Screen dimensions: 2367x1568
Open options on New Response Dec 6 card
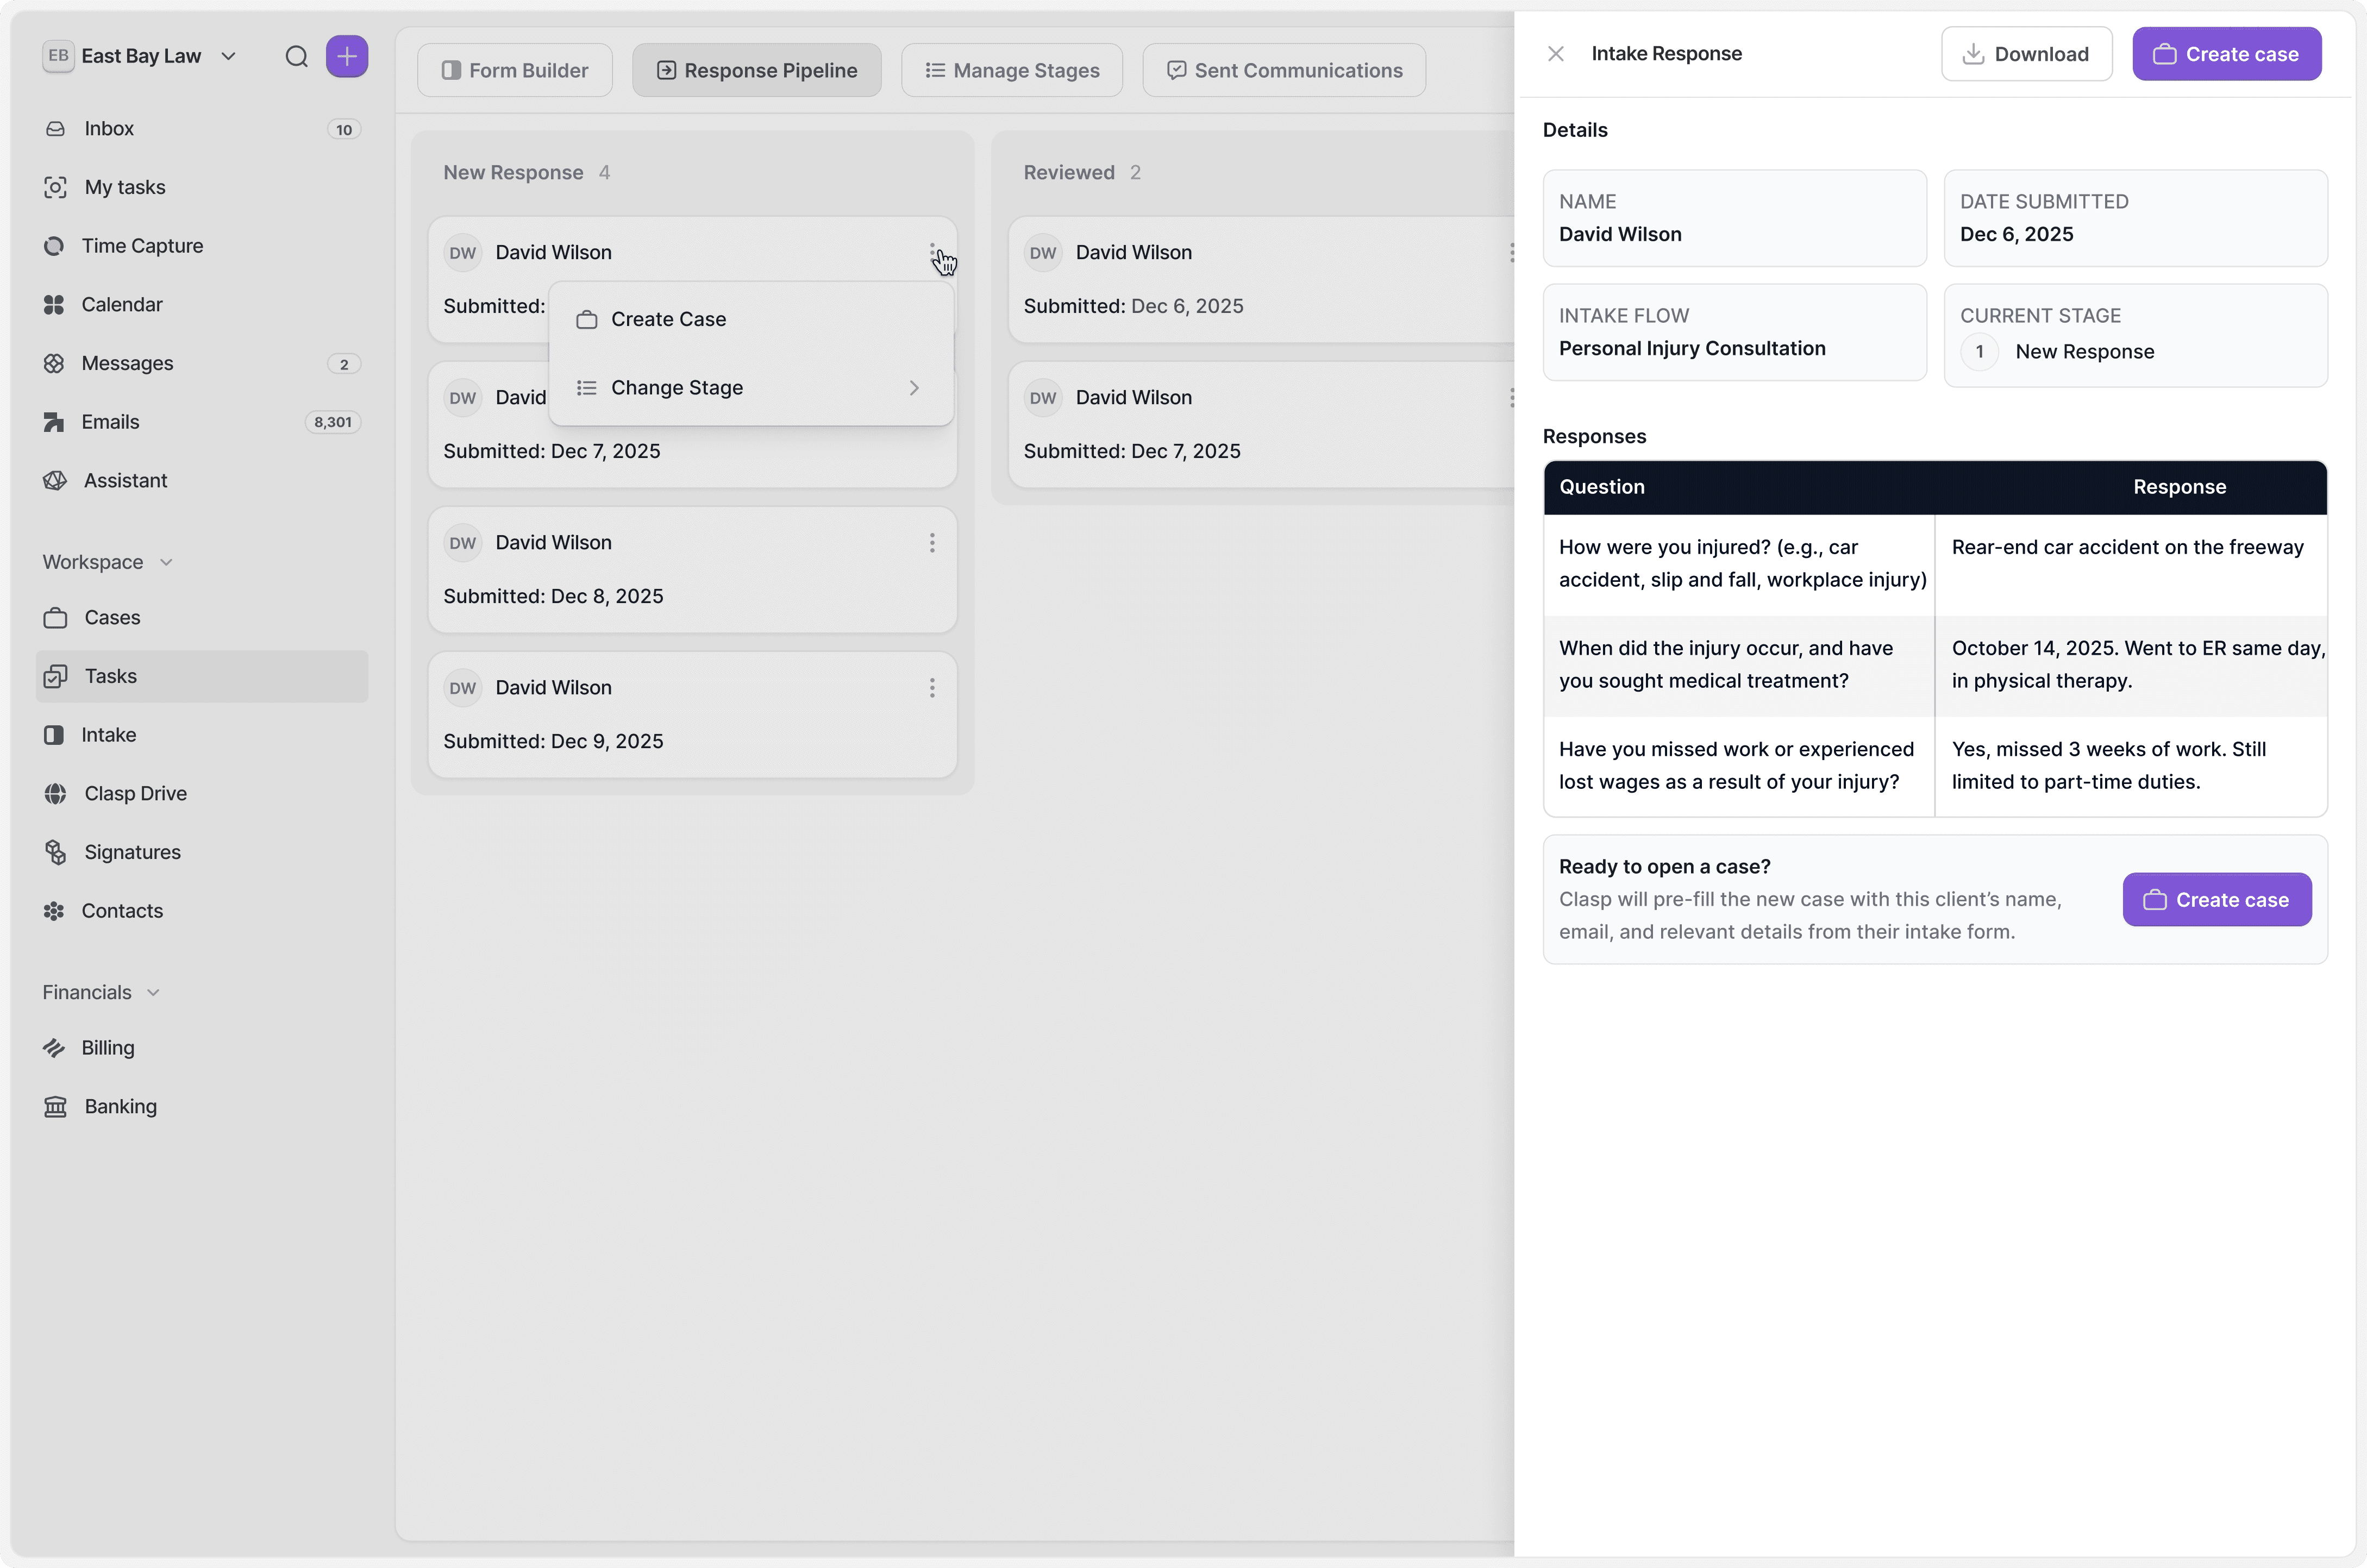pyautogui.click(x=932, y=252)
